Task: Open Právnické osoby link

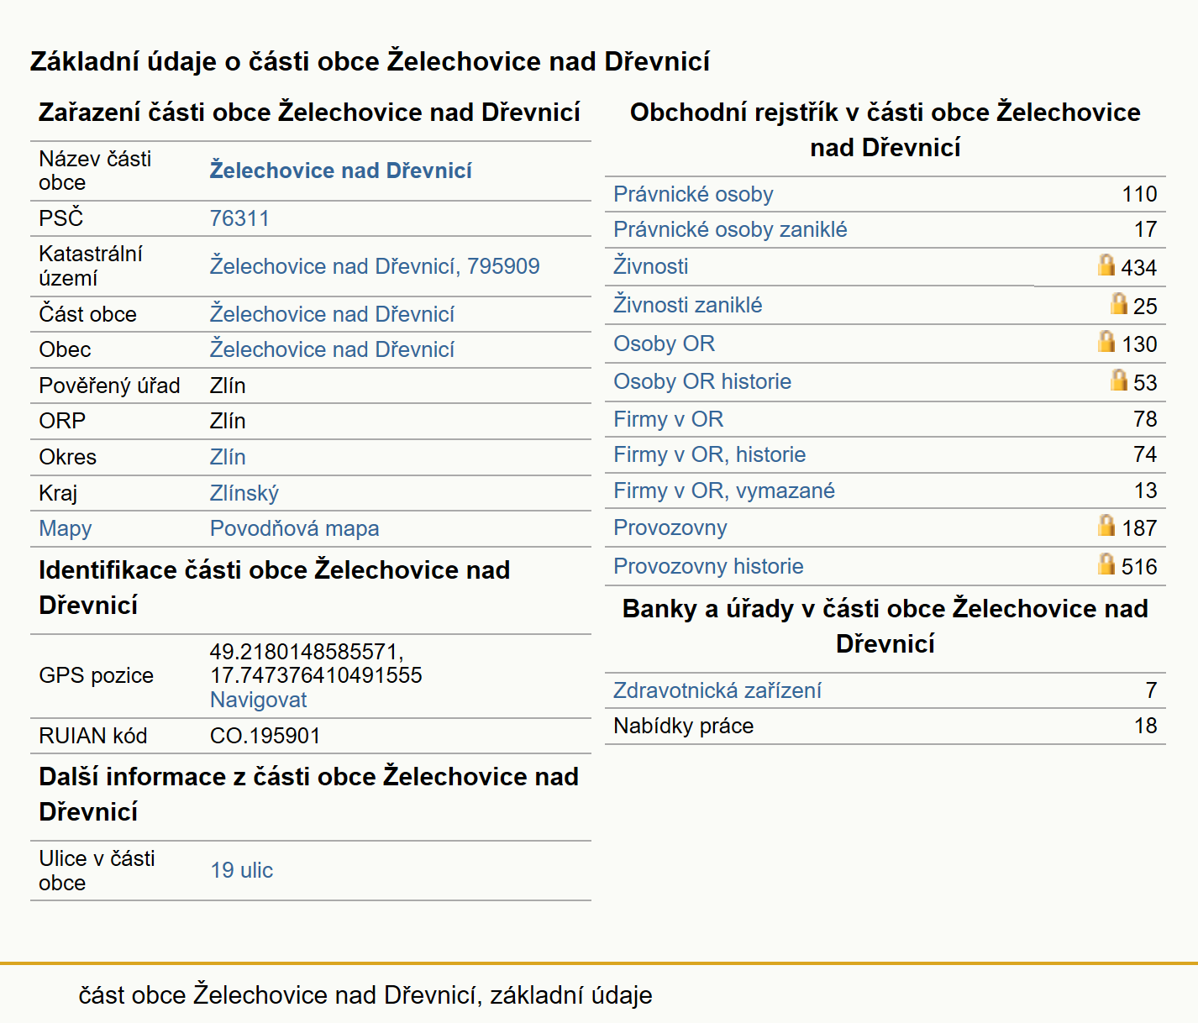Action: click(x=693, y=194)
